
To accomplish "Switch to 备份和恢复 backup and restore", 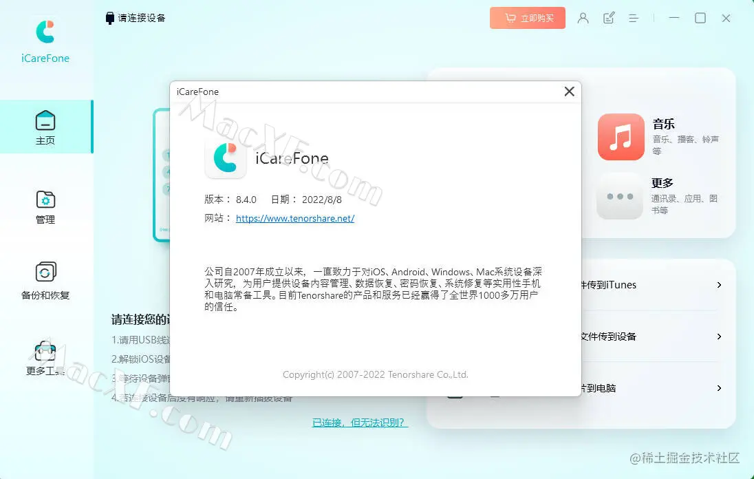I will [x=45, y=281].
